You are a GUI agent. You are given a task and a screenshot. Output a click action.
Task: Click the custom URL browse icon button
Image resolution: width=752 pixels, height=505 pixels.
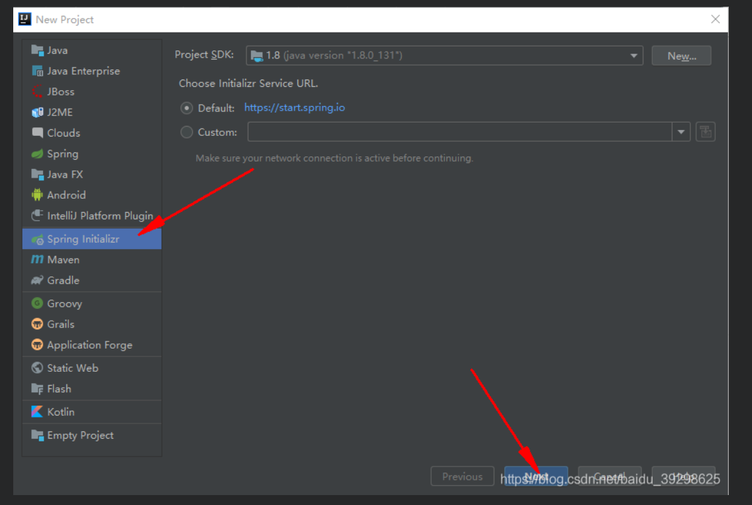pos(706,132)
